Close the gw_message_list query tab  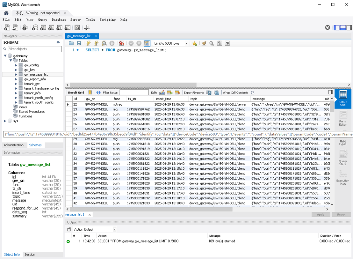(96, 36)
